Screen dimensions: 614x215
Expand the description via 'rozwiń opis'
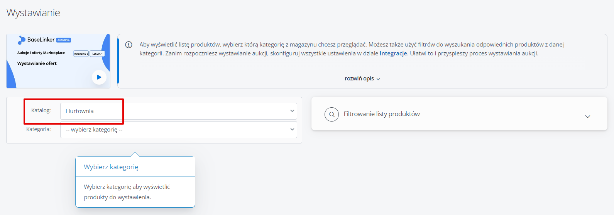[x=359, y=78]
